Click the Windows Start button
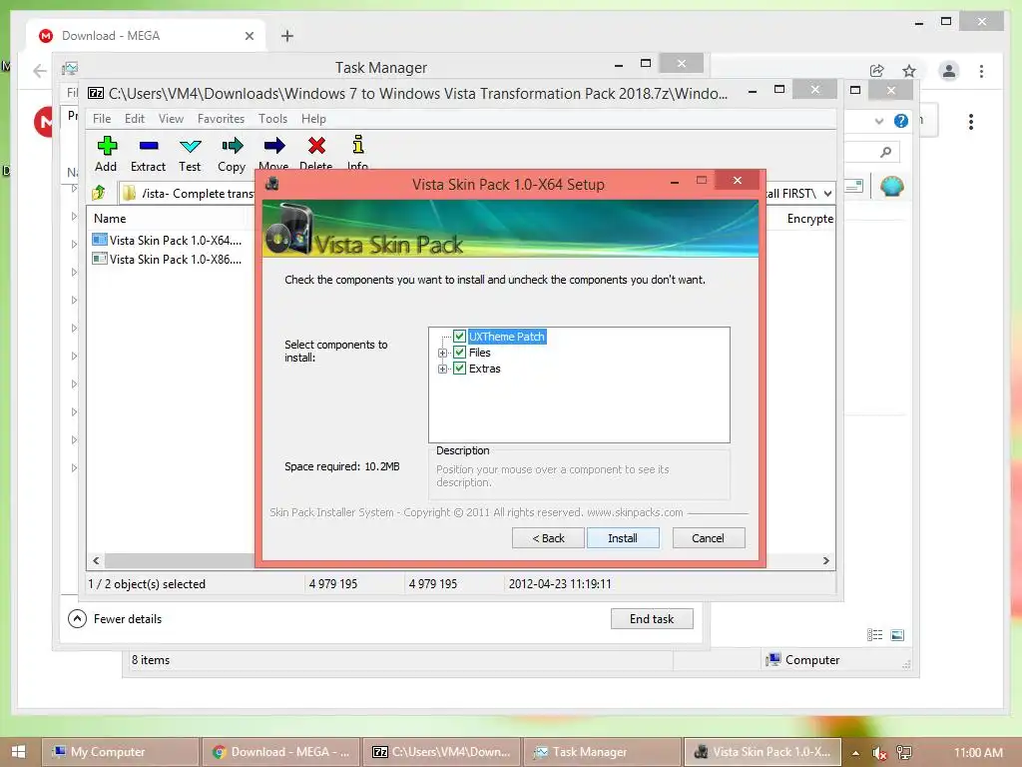The image size is (1022, 767). [18, 751]
